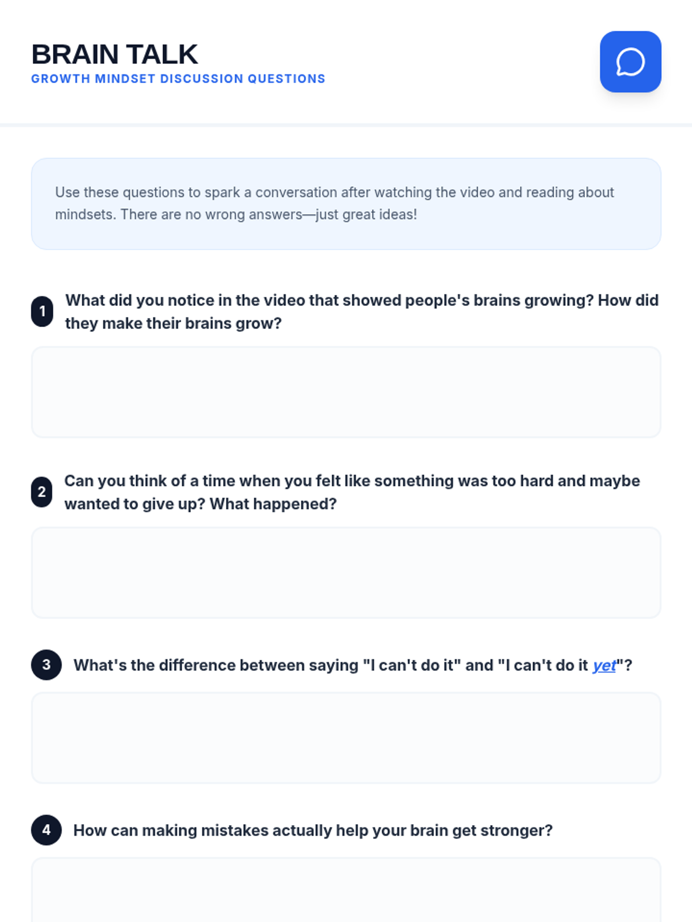Select the brains growing question text
The image size is (692, 922).
pos(362,312)
